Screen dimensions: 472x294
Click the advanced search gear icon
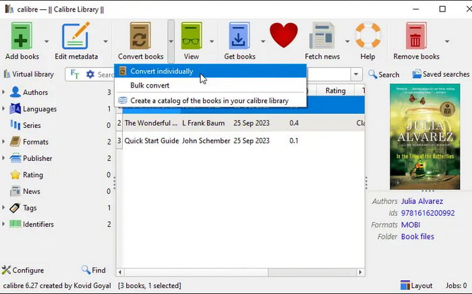tap(90, 74)
